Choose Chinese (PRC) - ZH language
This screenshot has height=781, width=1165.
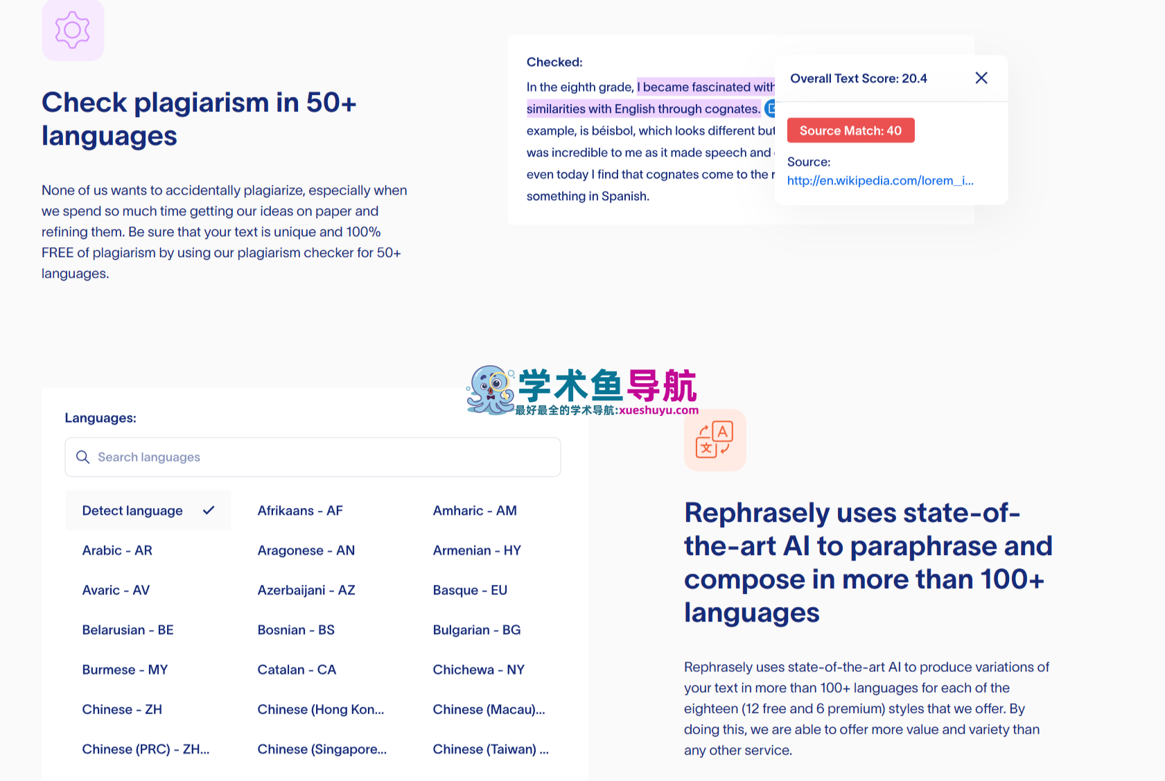(146, 749)
